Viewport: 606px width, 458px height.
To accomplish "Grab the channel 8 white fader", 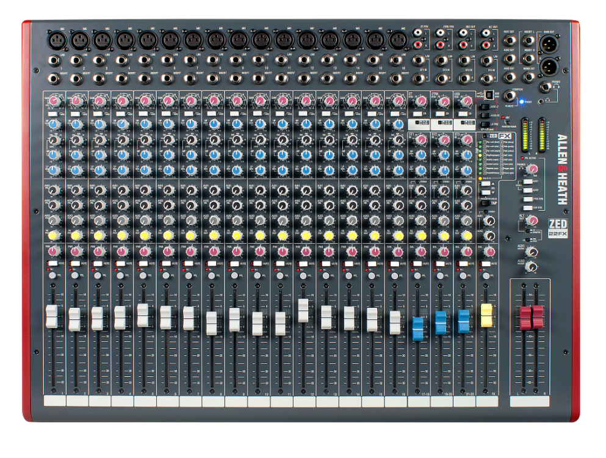I will pos(211,324).
